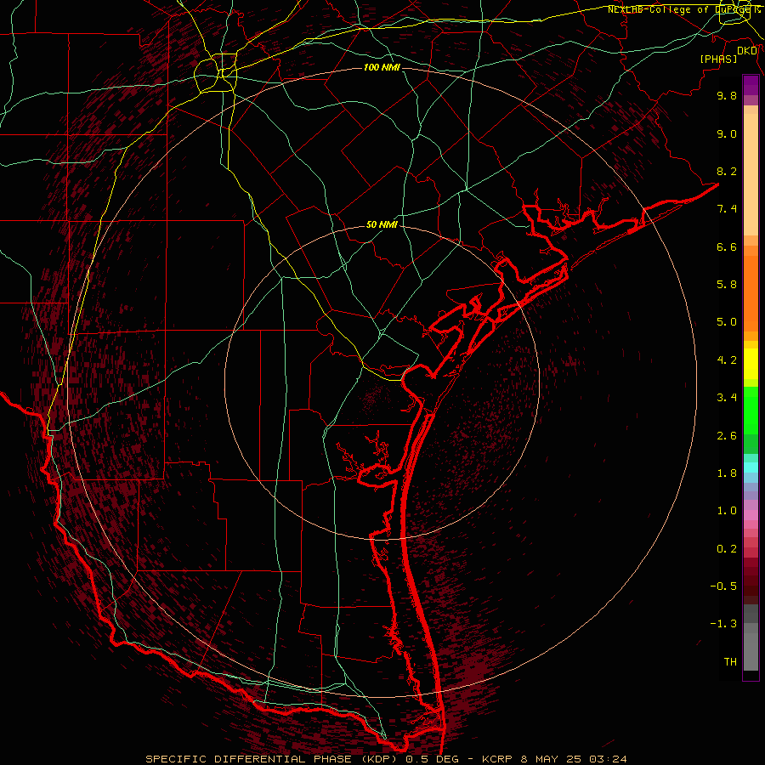Click the 9.8 scale value
The width and height of the screenshot is (765, 765).
[x=727, y=95]
